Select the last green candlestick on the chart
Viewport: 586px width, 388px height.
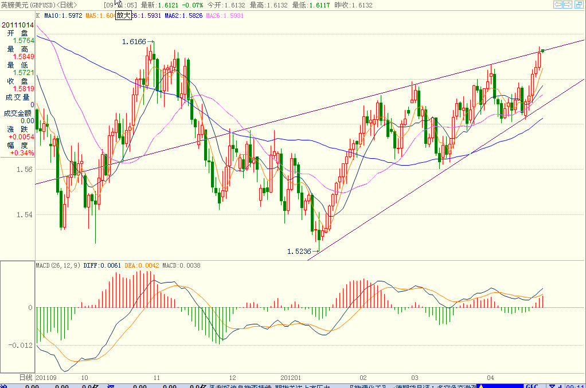coord(543,51)
